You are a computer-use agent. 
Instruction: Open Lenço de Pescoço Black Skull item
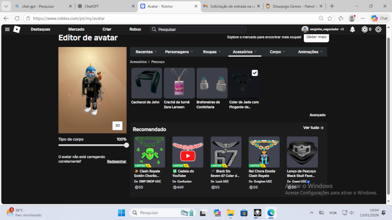(302, 152)
